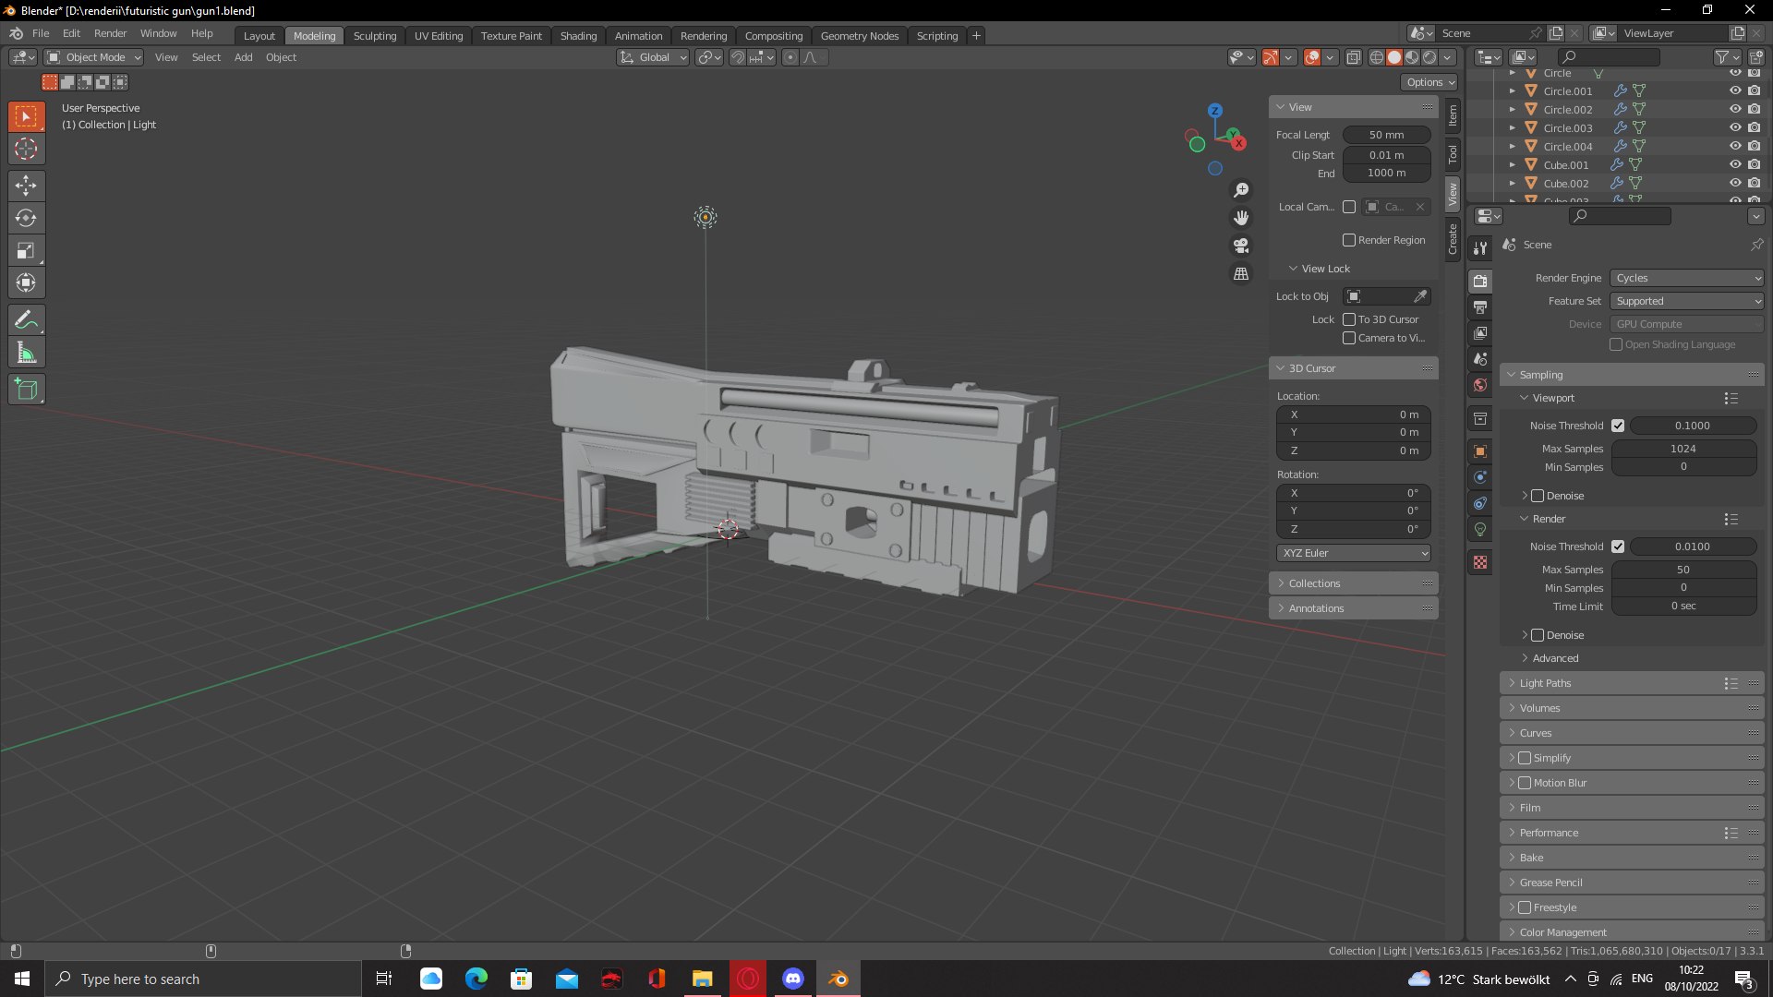Open the Add menu in viewport header
1773x997 pixels.
coord(244,57)
